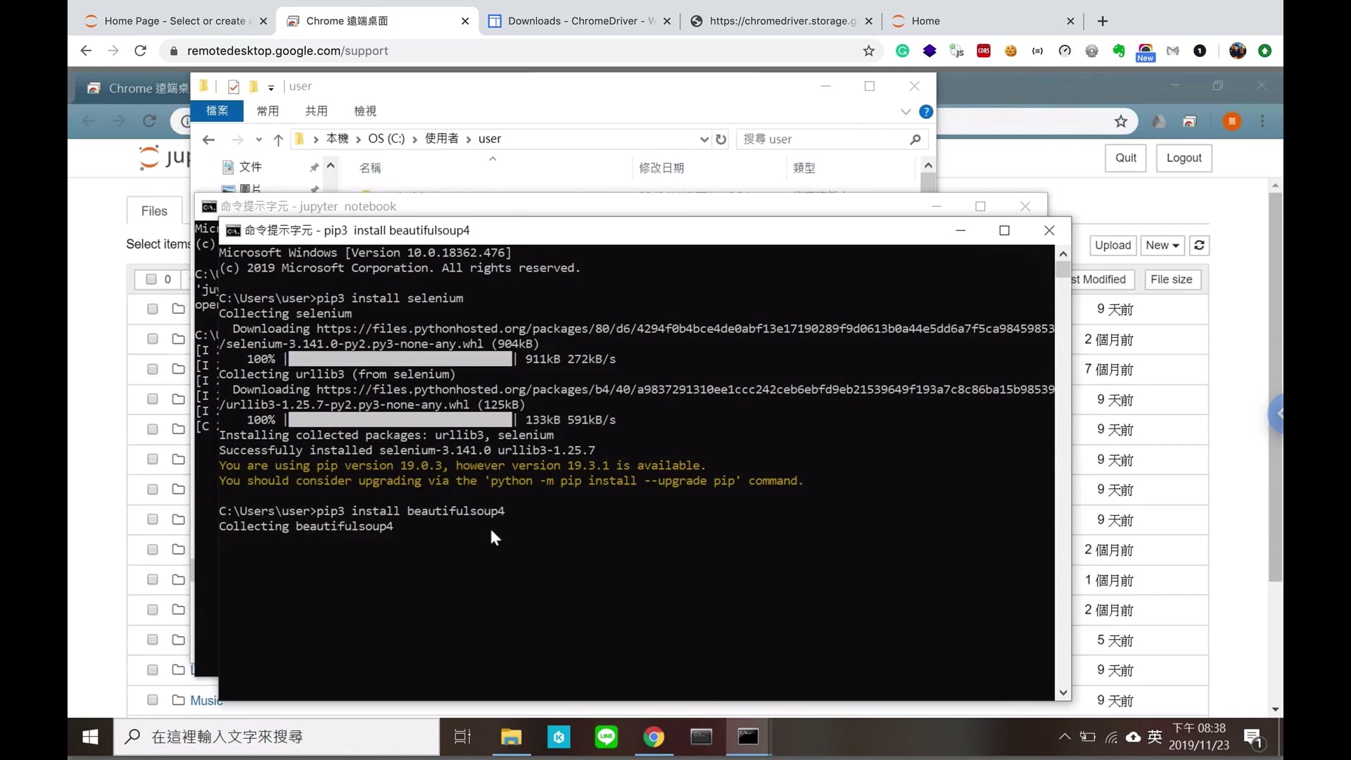The height and width of the screenshot is (760, 1351).
Task: Click the Windows Start button
Action: click(90, 737)
